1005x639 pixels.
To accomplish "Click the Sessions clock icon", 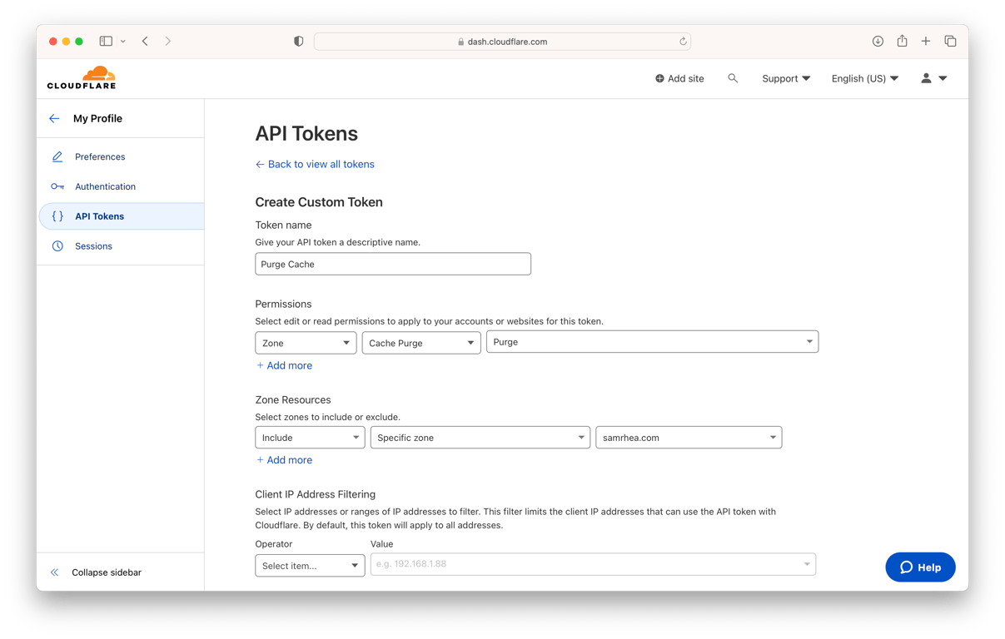I will click(x=57, y=245).
